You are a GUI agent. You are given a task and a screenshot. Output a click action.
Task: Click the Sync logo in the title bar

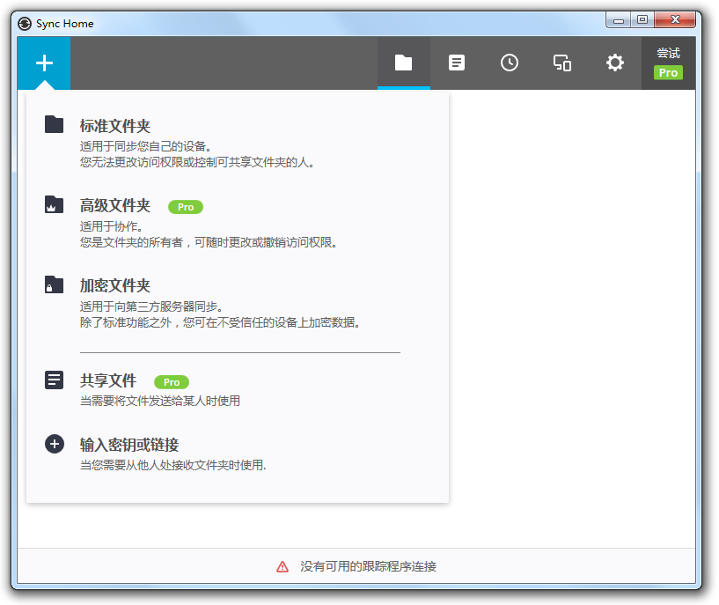click(26, 23)
